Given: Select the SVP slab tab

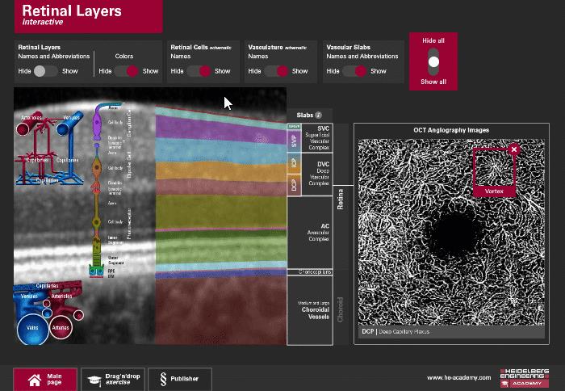Looking at the screenshot, I should pyautogui.click(x=293, y=141).
